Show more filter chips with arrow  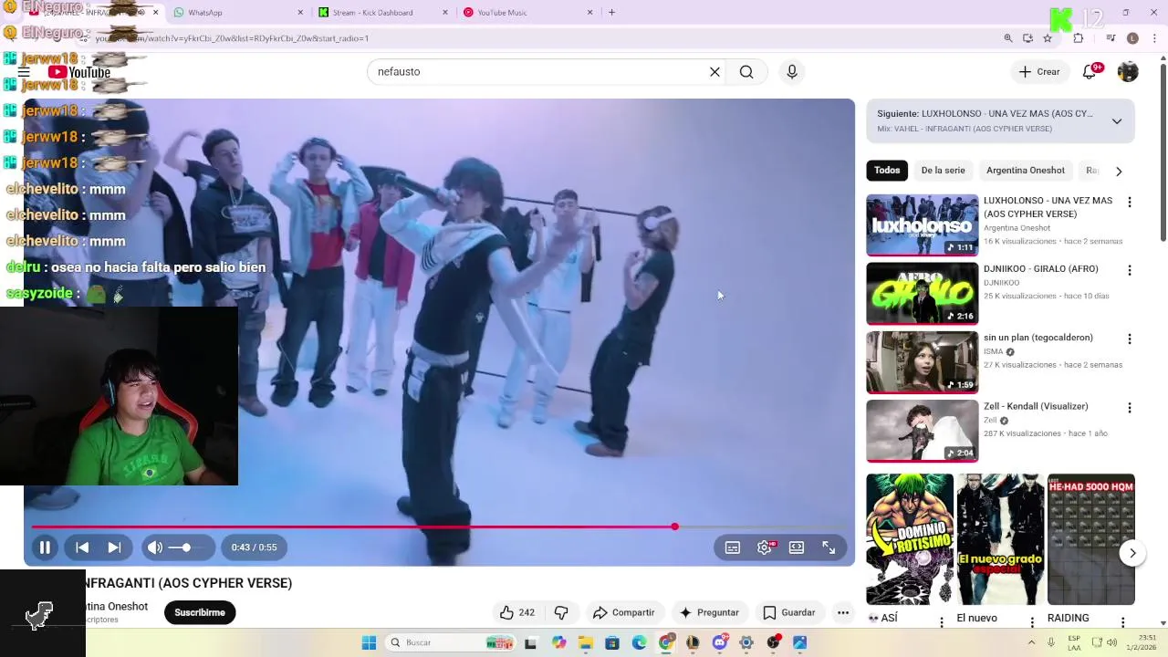tap(1119, 171)
